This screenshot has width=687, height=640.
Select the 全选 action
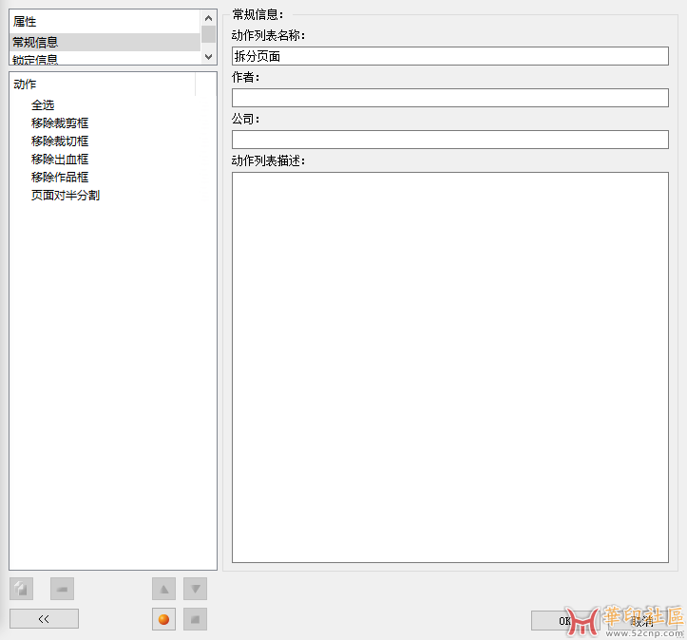tap(43, 104)
